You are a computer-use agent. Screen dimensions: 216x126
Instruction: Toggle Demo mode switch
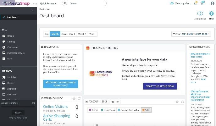click(200, 14)
